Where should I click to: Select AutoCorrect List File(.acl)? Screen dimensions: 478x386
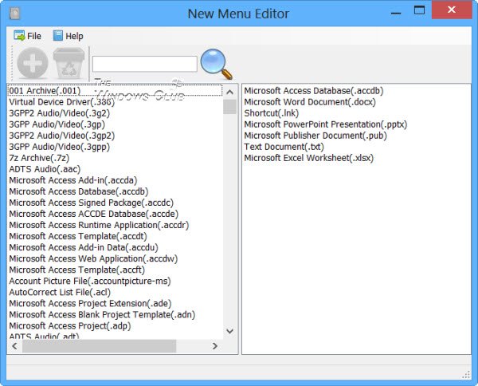[60, 293]
